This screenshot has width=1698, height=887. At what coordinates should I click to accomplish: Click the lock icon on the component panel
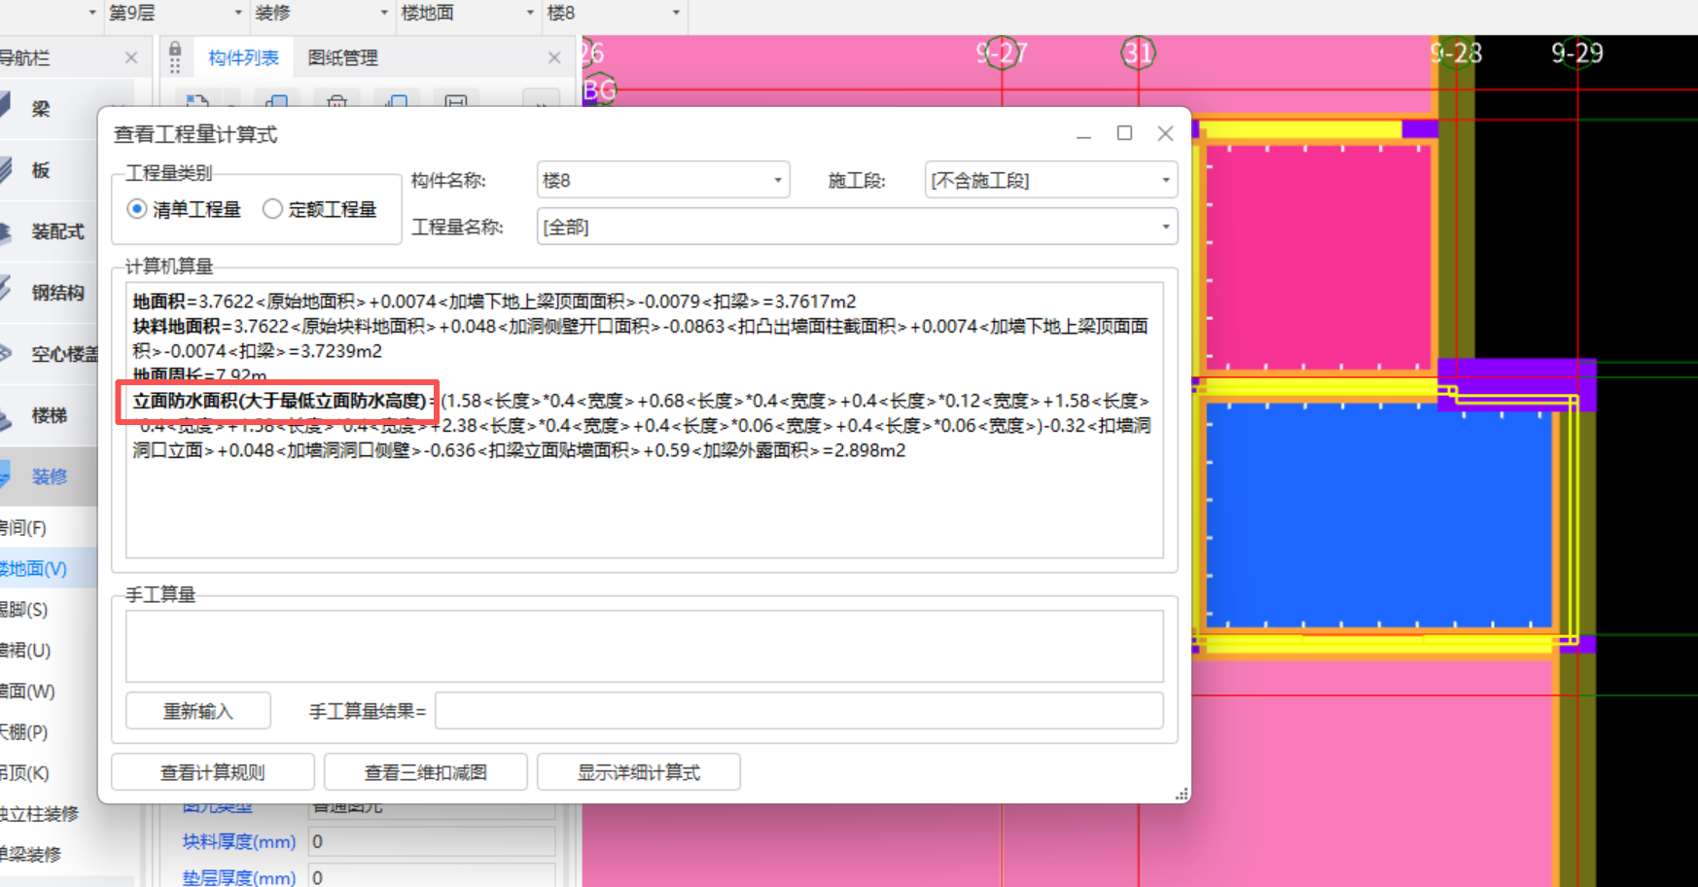point(175,51)
